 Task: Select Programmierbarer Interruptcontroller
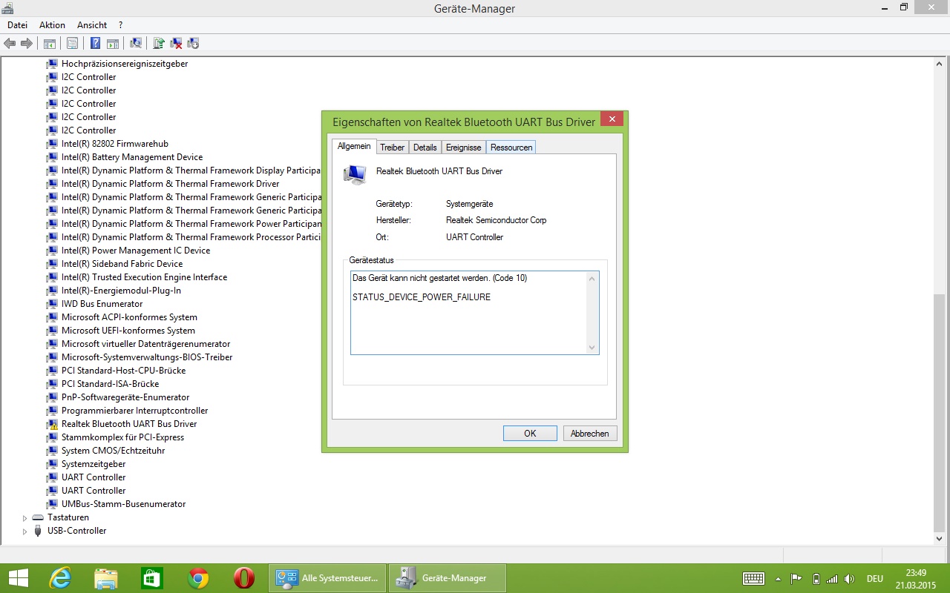click(x=134, y=411)
